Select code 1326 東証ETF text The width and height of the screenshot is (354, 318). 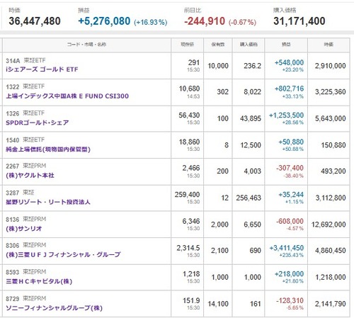[x=25, y=113]
